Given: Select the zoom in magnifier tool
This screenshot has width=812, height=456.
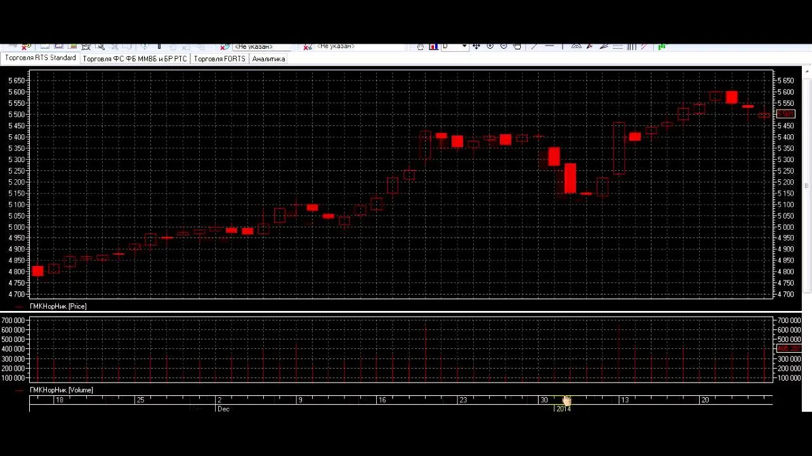Looking at the screenshot, I should (x=490, y=46).
